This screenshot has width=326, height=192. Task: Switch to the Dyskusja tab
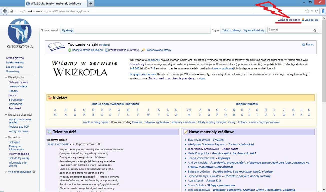(68, 30)
